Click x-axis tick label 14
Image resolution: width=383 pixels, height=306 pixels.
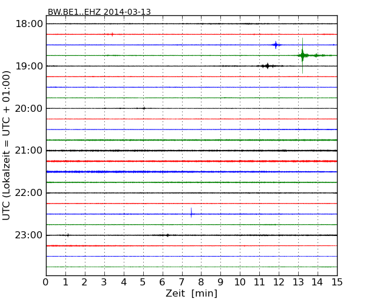318,282
